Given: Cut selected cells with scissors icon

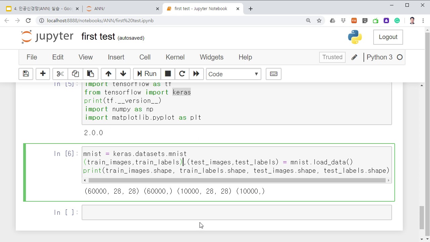Looking at the screenshot, I should (x=60, y=74).
